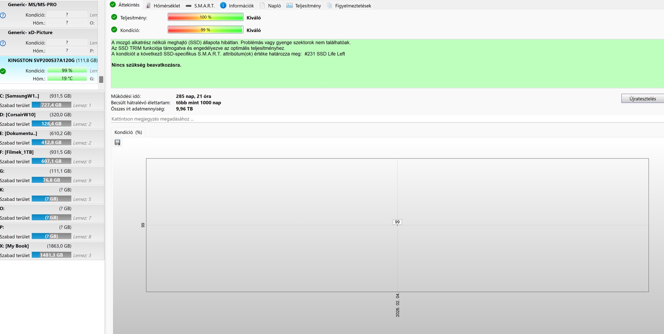Open the Teljesítmény chart icon tab
664x334 pixels.
(x=303, y=6)
